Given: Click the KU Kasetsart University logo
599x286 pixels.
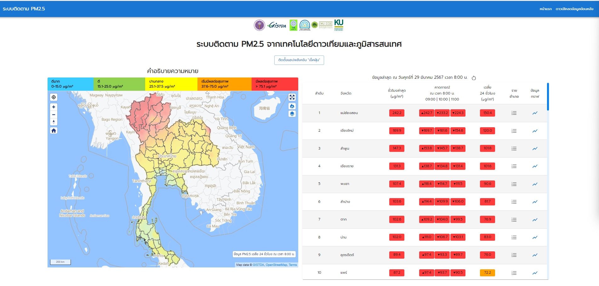Looking at the screenshot, I should point(339,25).
